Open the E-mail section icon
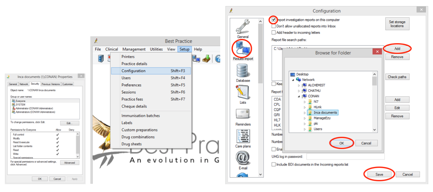The image size is (433, 192). click(x=243, y=158)
